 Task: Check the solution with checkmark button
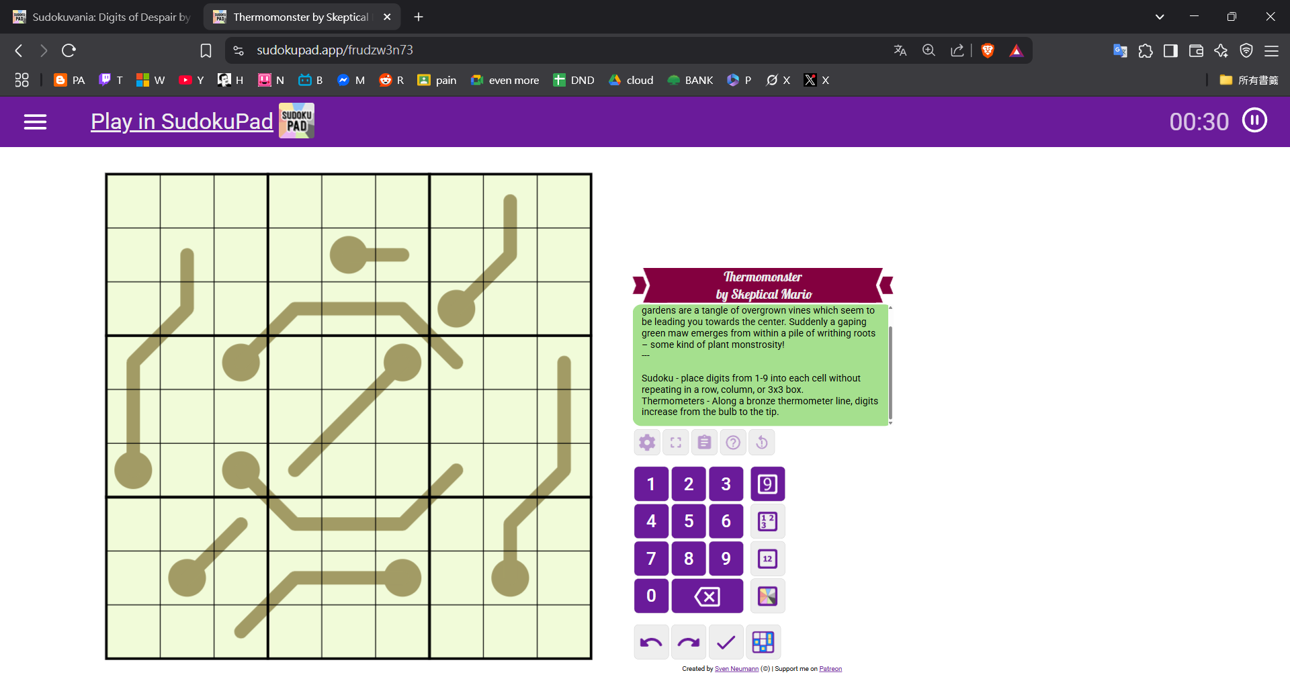(726, 643)
